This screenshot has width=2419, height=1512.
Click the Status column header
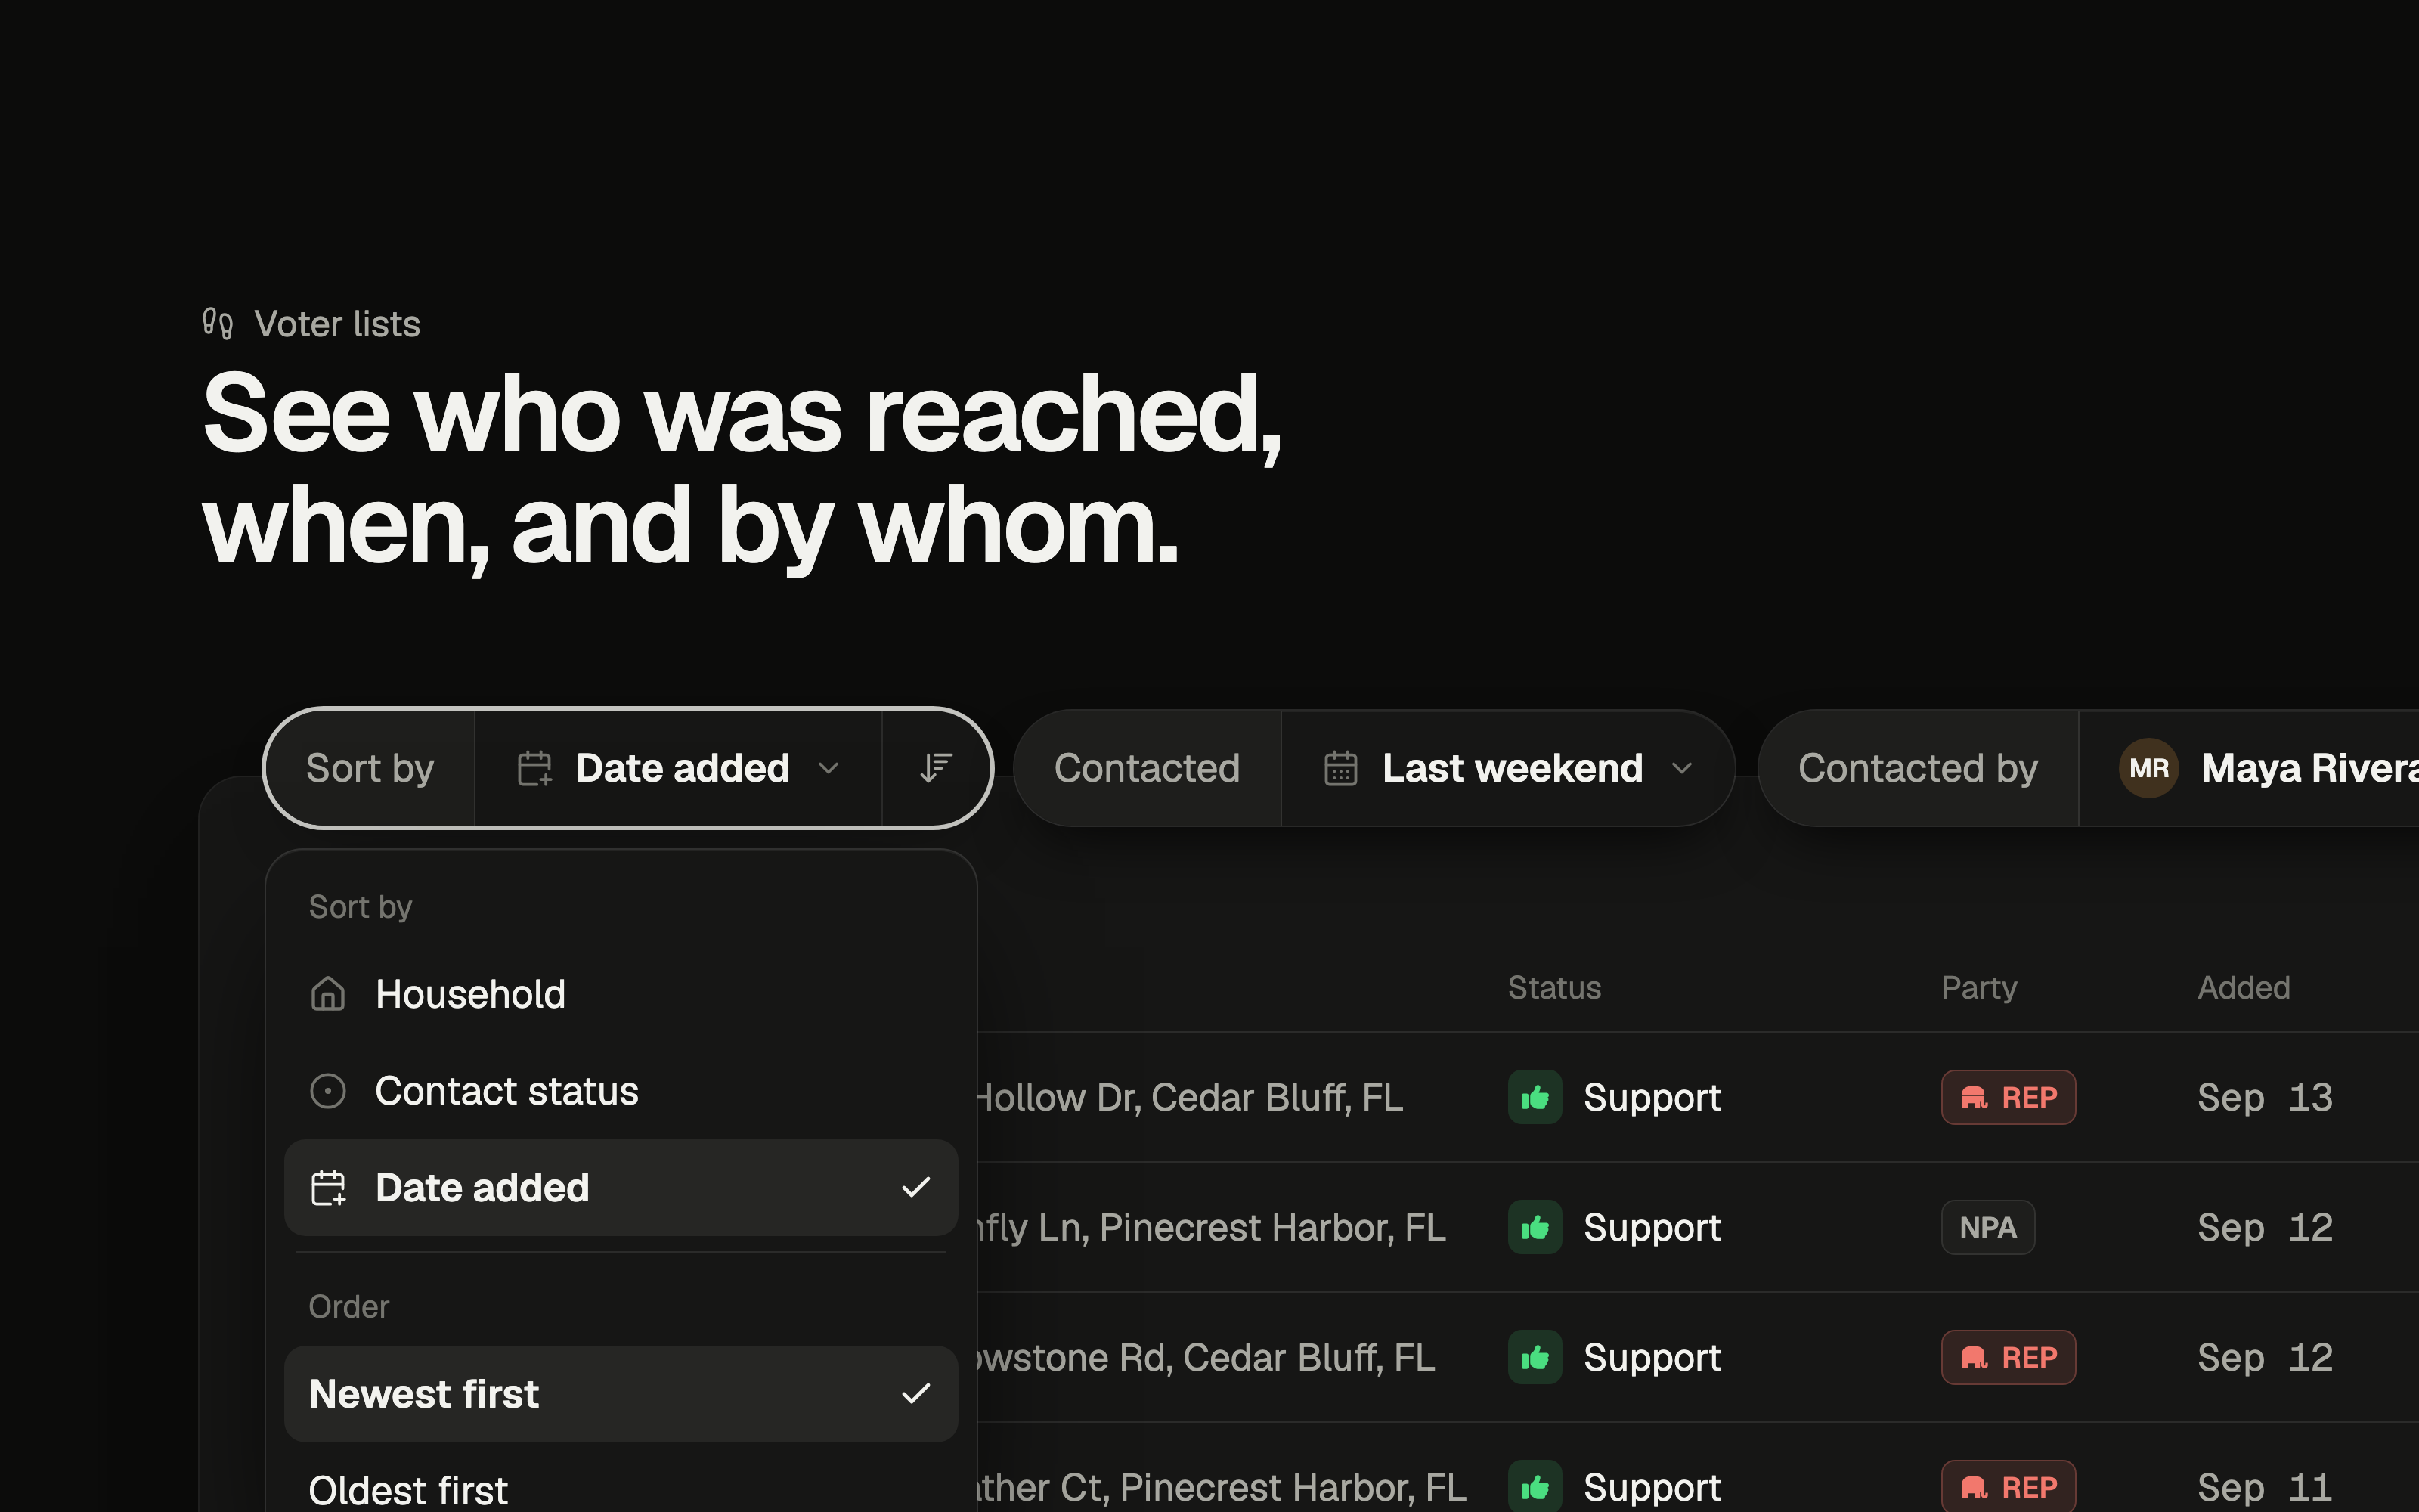1554,988
